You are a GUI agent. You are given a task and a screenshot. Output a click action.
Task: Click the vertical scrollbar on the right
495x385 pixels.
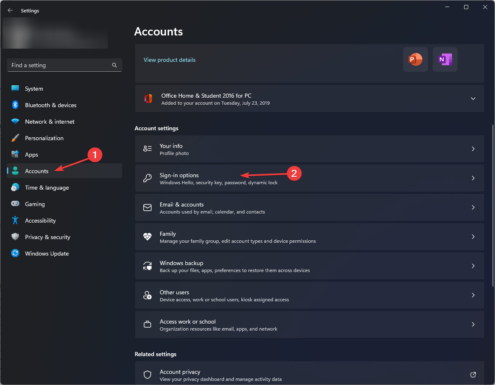(493, 206)
